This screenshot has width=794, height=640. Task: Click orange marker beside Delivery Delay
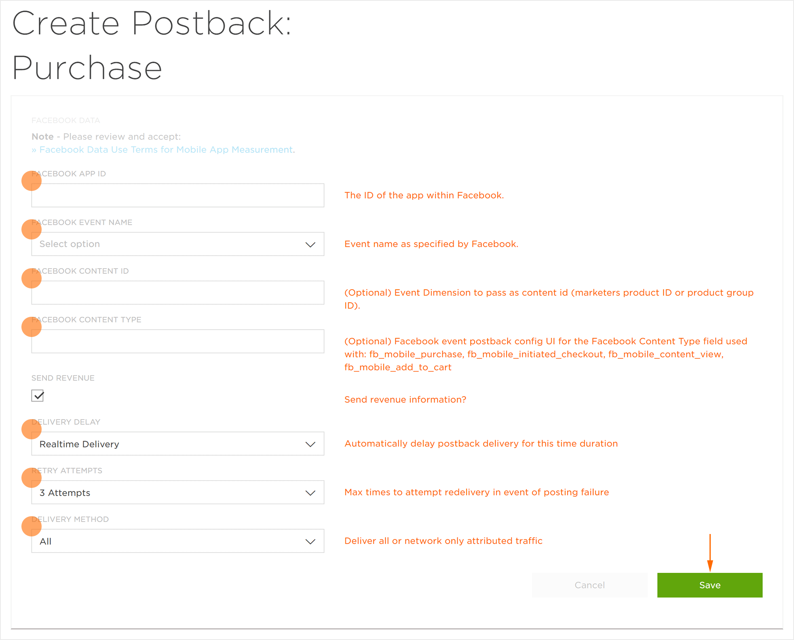[32, 429]
